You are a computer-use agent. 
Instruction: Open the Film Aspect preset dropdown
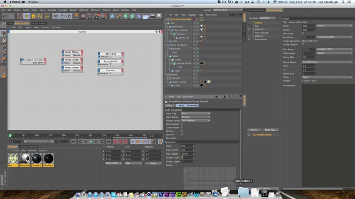pos(334,49)
